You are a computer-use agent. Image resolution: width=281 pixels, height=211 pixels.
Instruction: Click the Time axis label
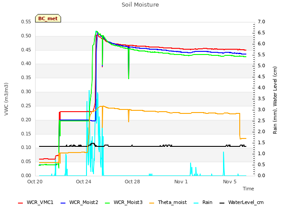tap(249, 189)
